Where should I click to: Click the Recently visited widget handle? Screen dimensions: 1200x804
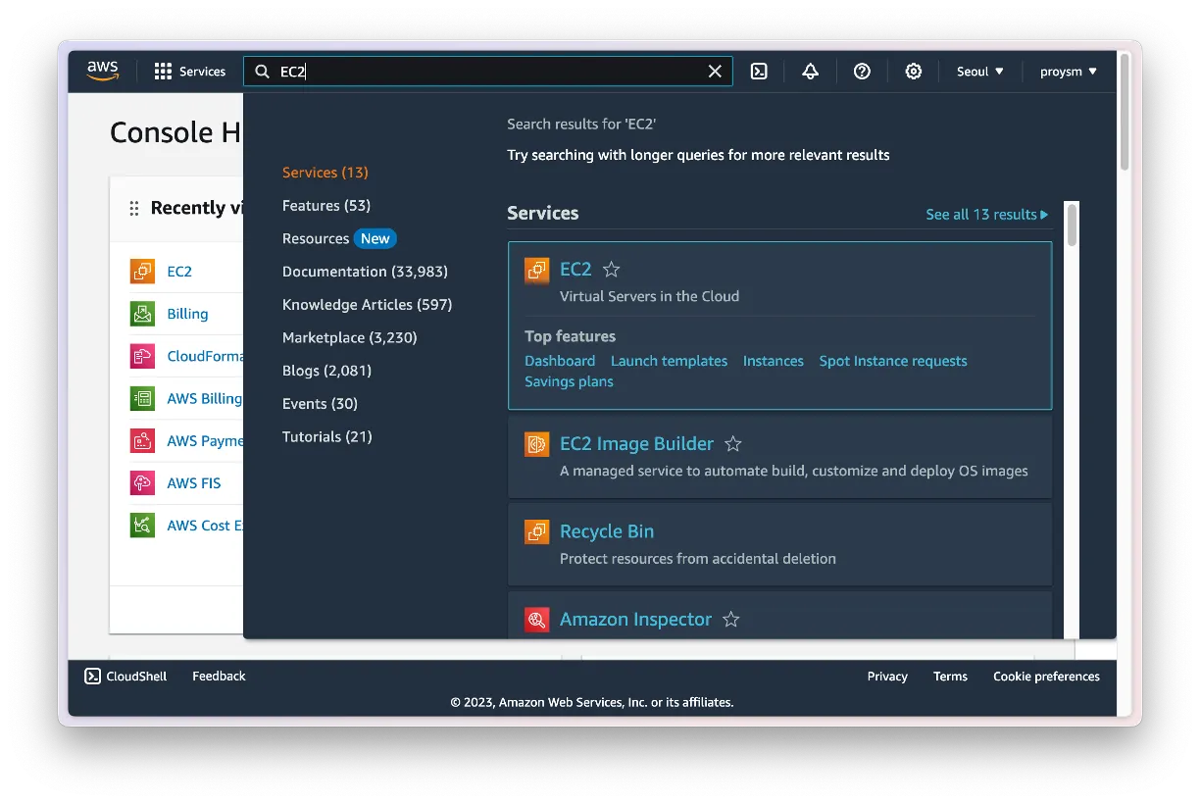[134, 209]
